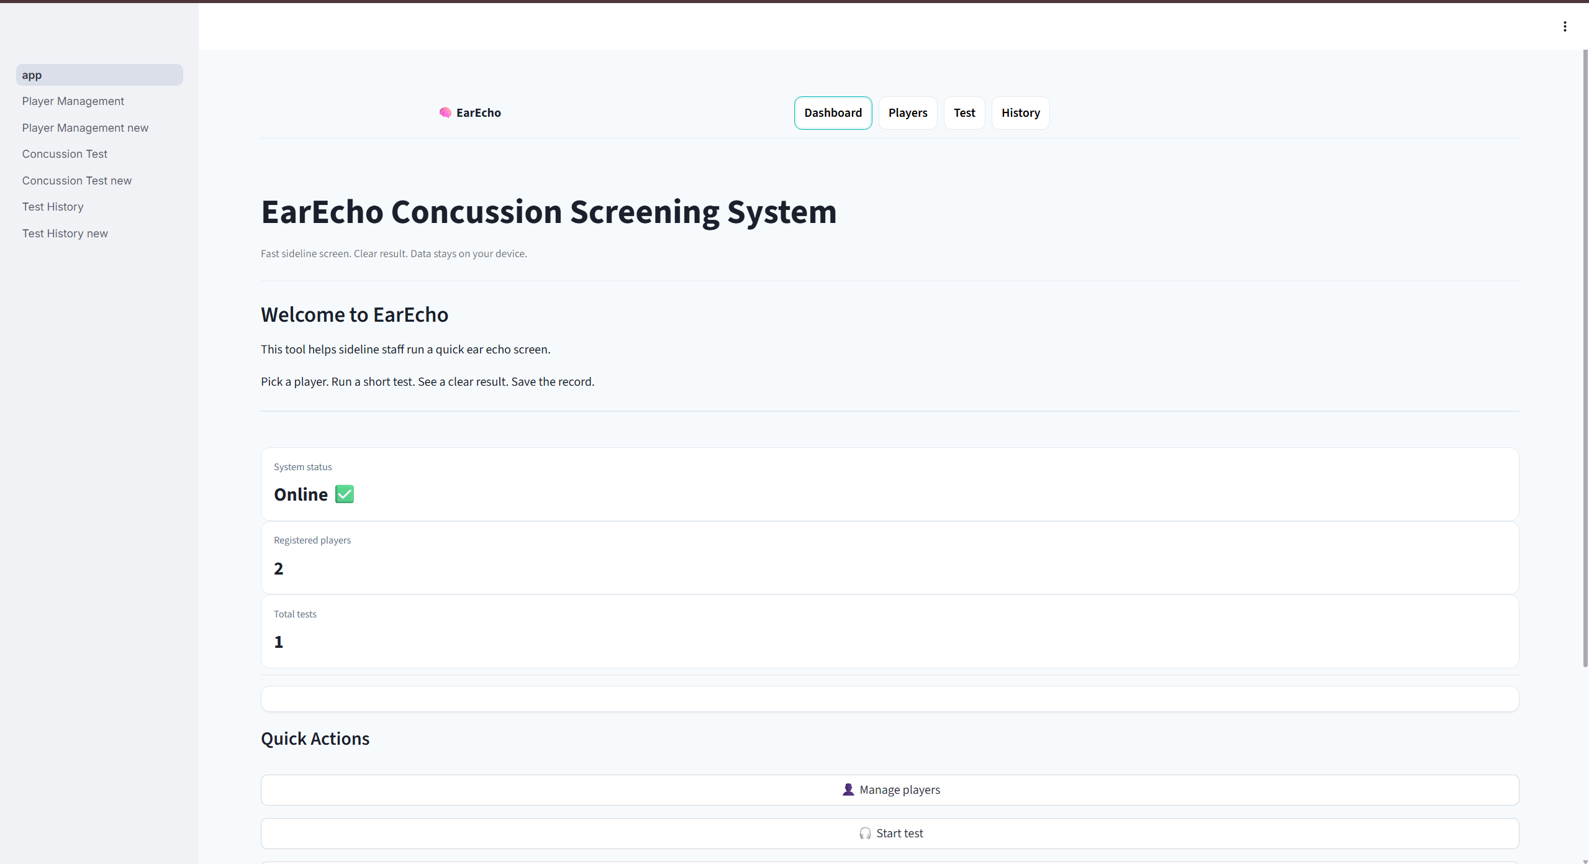Open Player Management new sidebar page
The width and height of the screenshot is (1589, 864).
(85, 128)
